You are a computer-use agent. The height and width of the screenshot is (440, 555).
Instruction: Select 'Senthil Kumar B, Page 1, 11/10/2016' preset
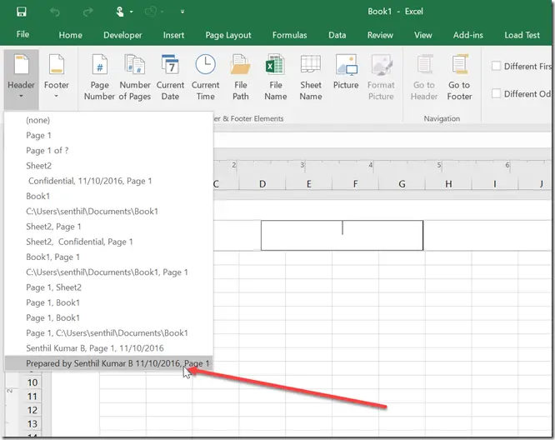(108, 348)
